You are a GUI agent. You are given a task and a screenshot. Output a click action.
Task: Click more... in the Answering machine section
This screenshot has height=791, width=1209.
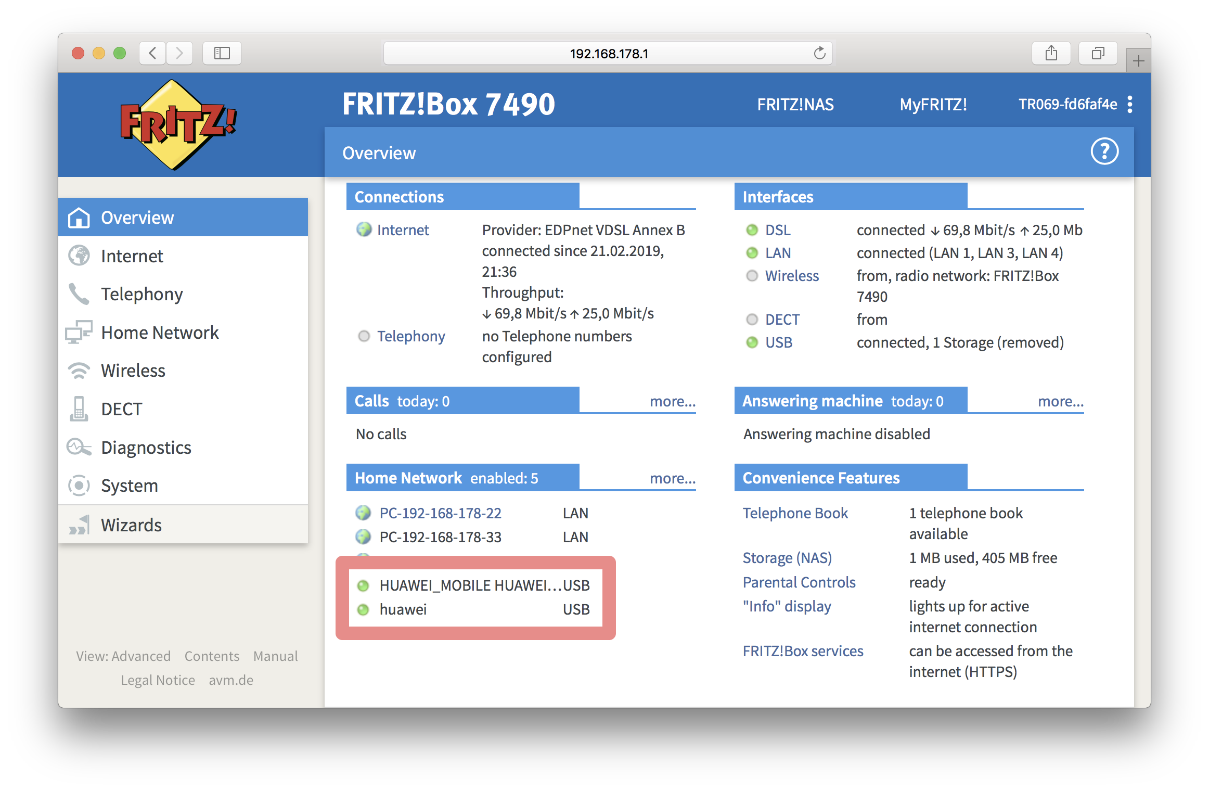point(1061,401)
